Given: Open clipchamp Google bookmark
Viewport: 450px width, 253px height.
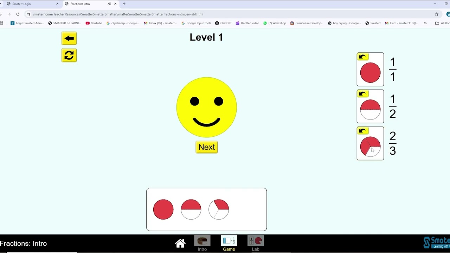Looking at the screenshot, I should (x=123, y=23).
